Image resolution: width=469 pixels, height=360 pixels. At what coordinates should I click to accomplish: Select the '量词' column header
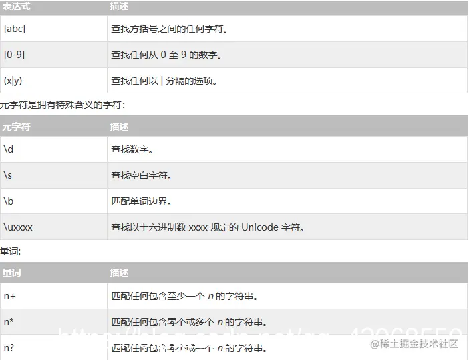11,273
